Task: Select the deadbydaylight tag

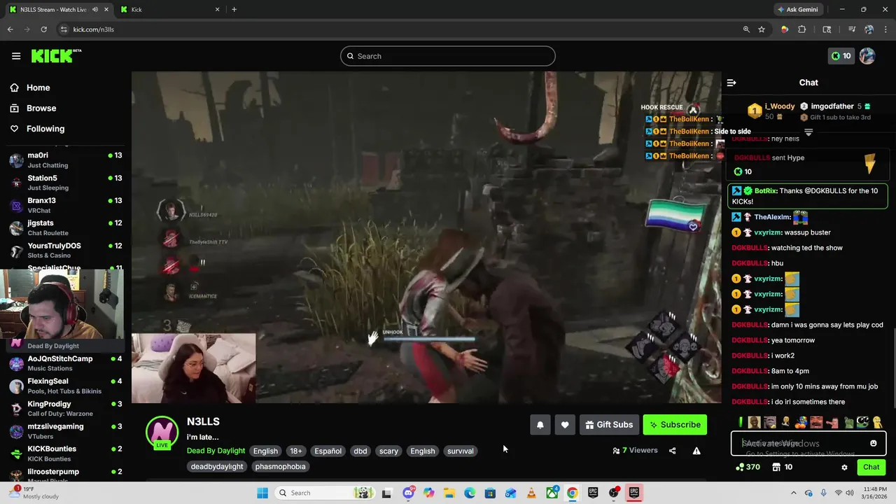Action: coord(217,466)
